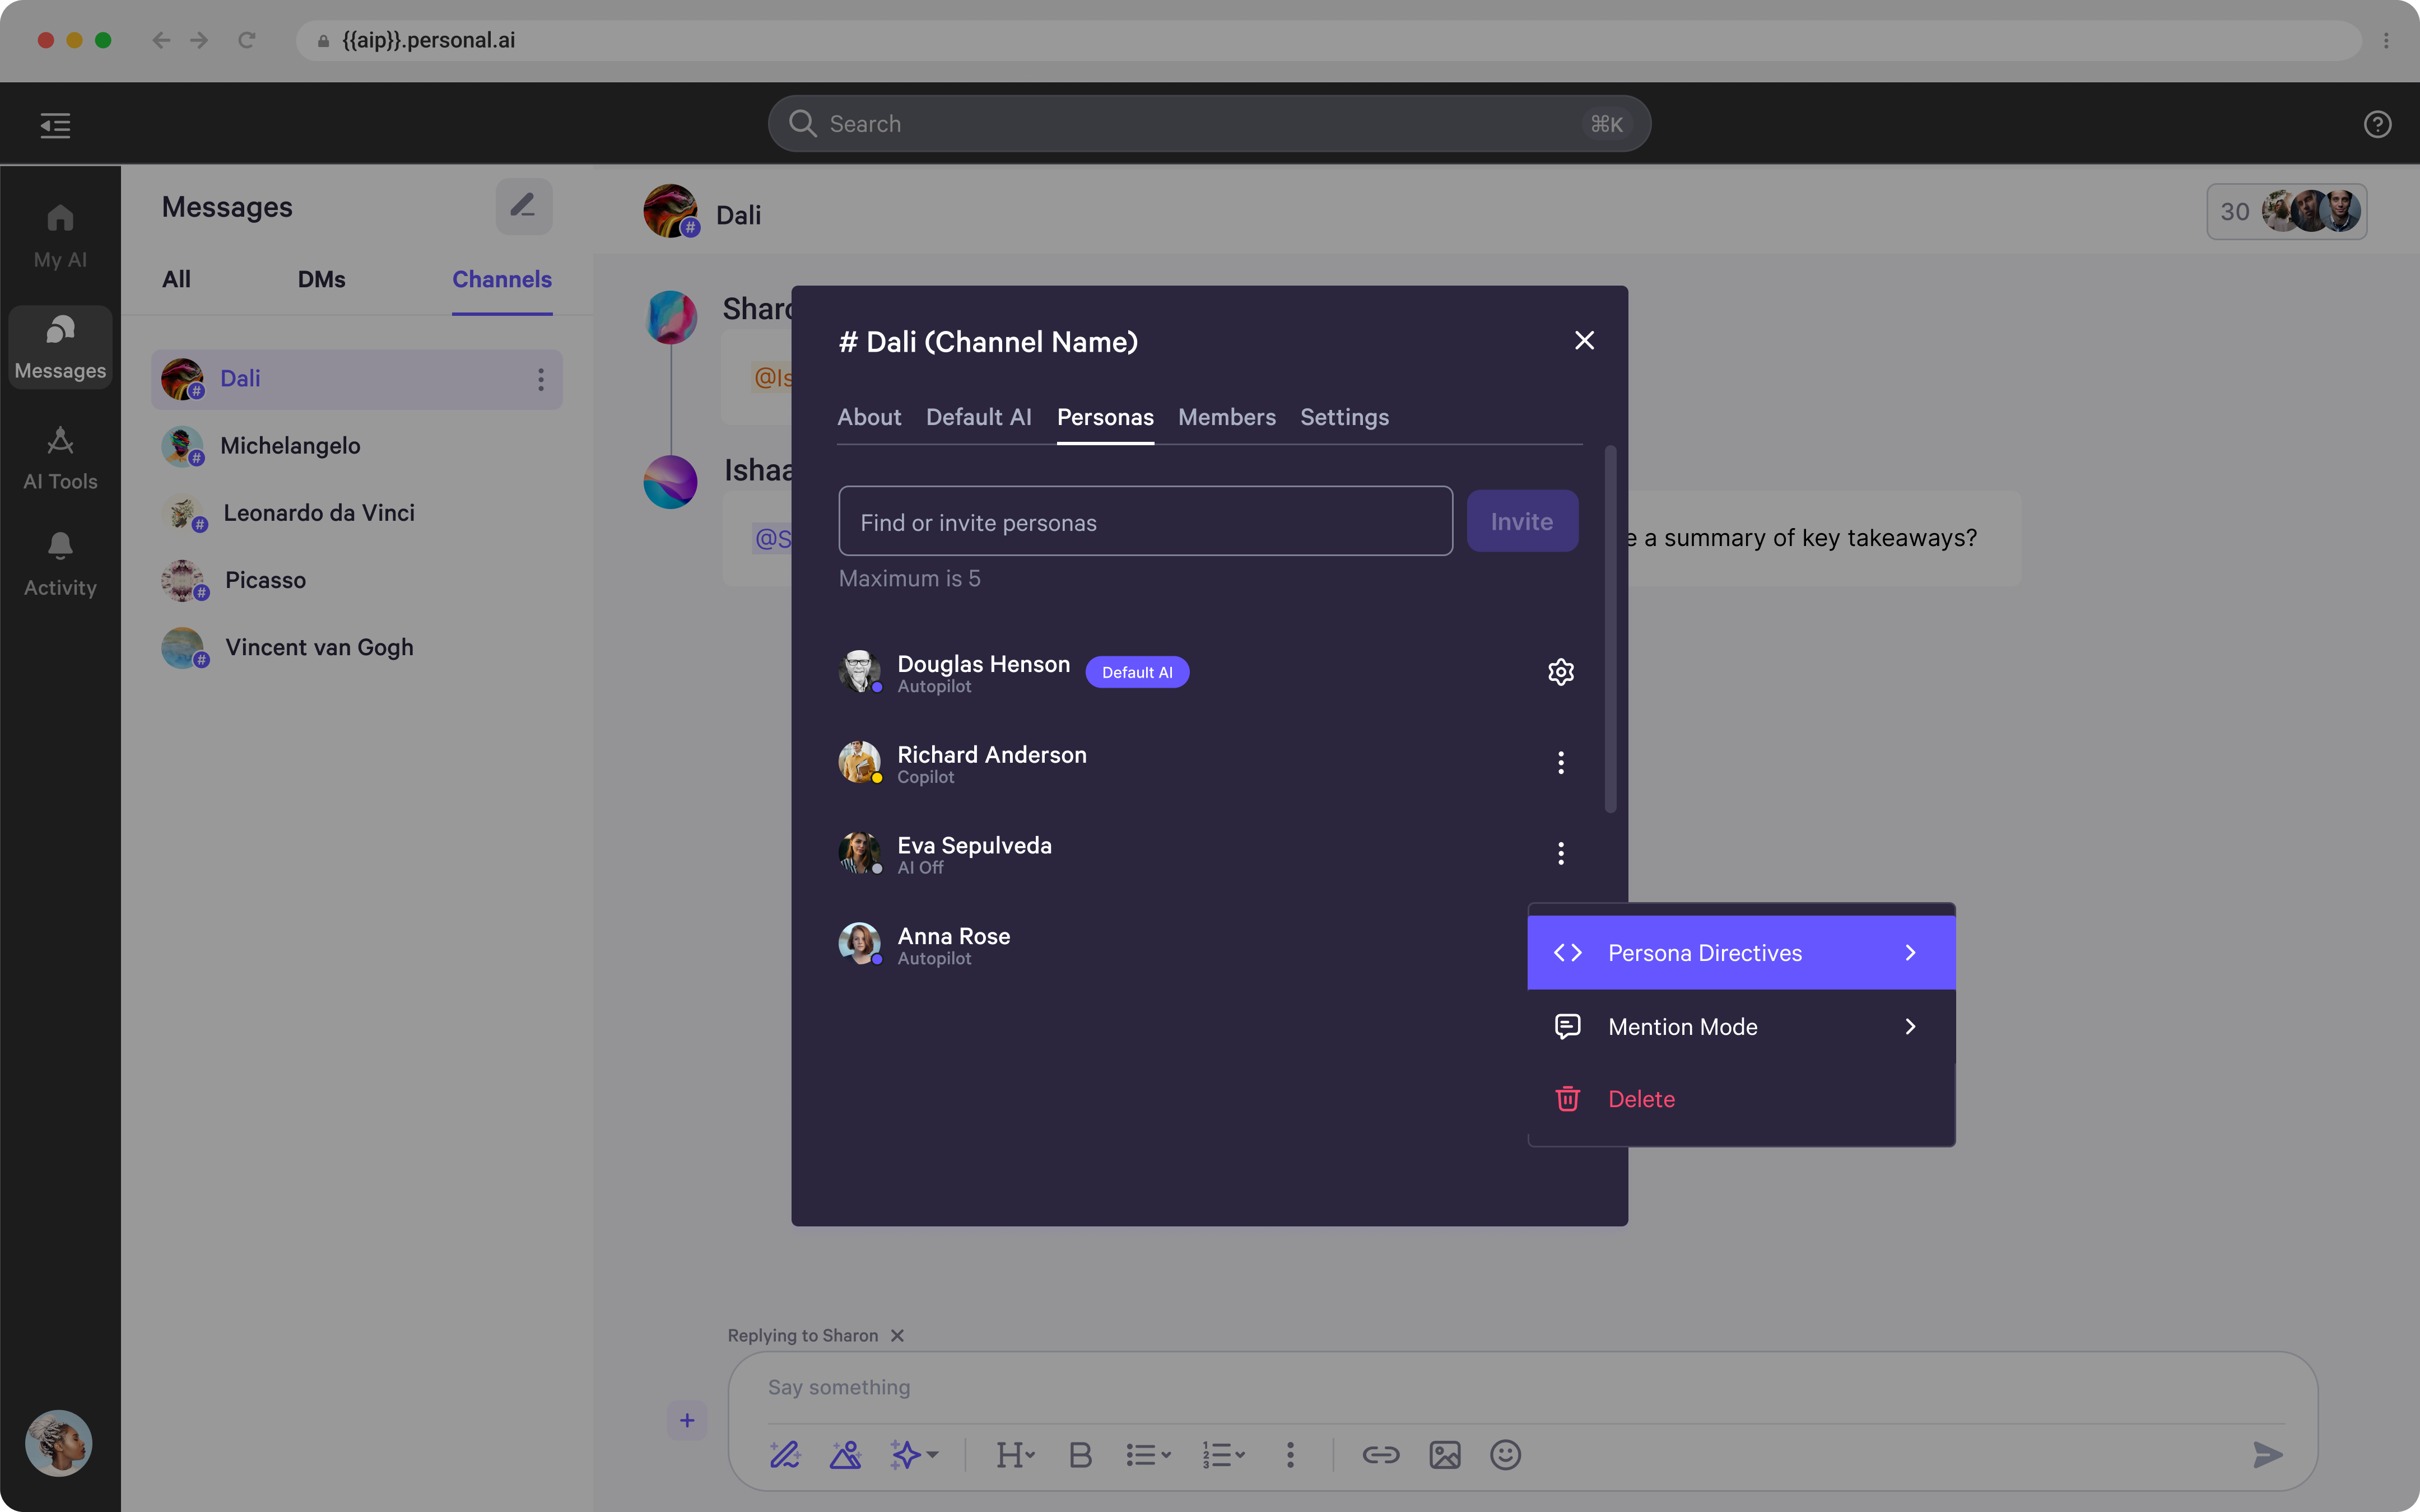Open settings gear for Douglas Henson
2420x1512 pixels.
(x=1560, y=671)
